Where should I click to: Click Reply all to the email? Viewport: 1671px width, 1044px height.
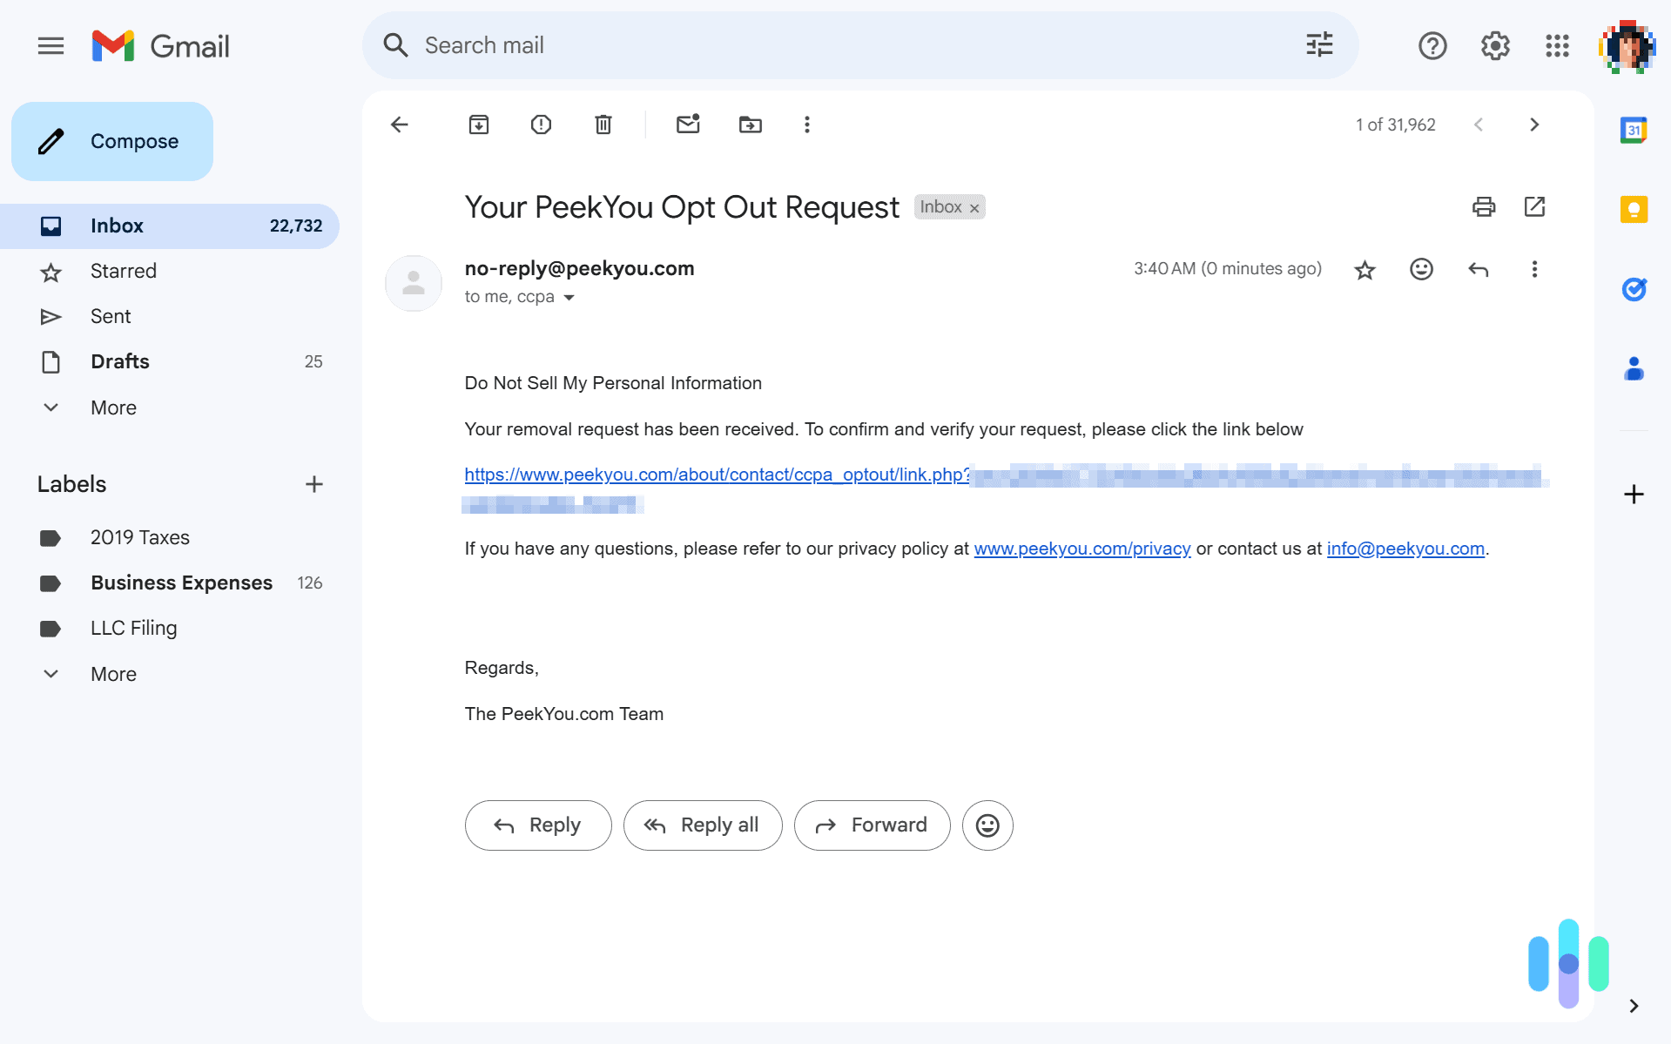703,825
